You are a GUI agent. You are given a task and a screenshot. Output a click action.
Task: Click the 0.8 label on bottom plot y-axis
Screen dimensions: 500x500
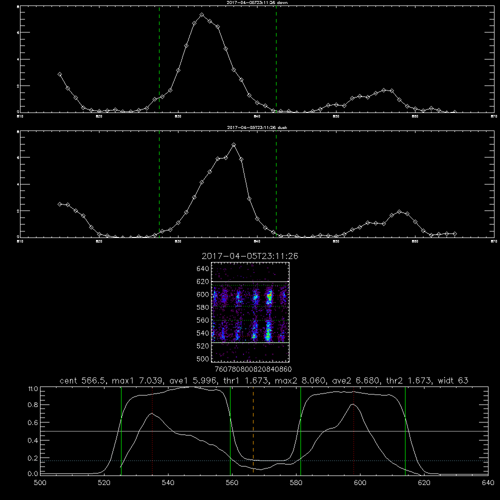pyautogui.click(x=33, y=405)
